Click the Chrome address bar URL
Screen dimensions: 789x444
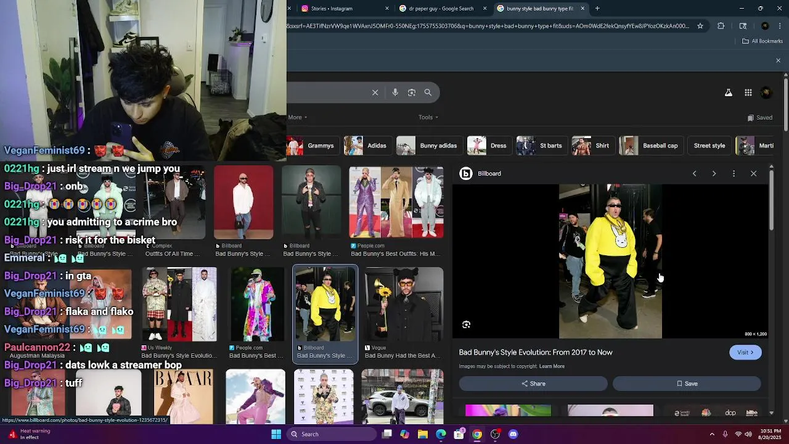pos(487,26)
